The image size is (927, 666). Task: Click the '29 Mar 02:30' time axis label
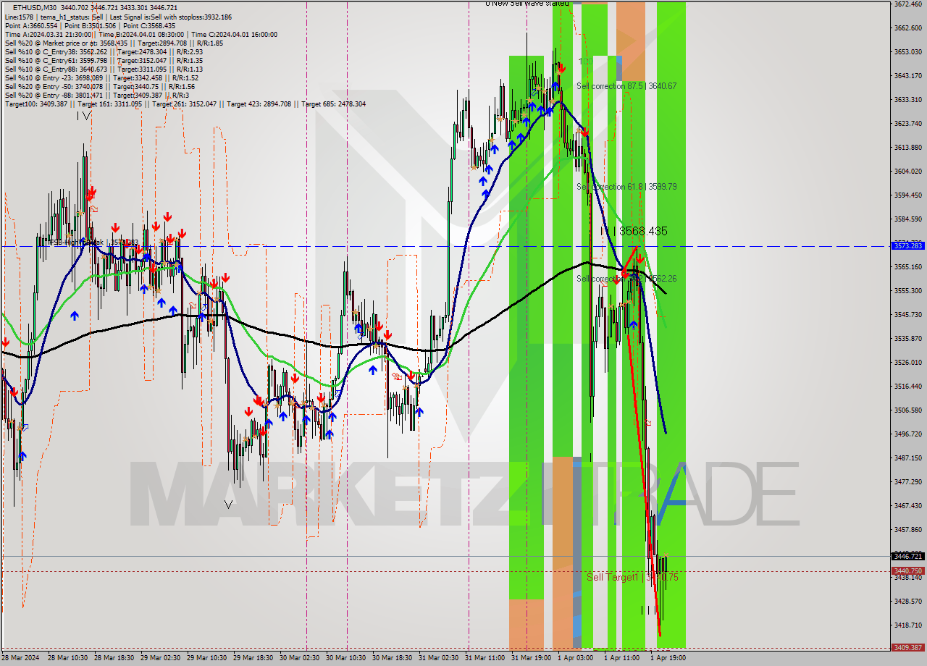159,658
